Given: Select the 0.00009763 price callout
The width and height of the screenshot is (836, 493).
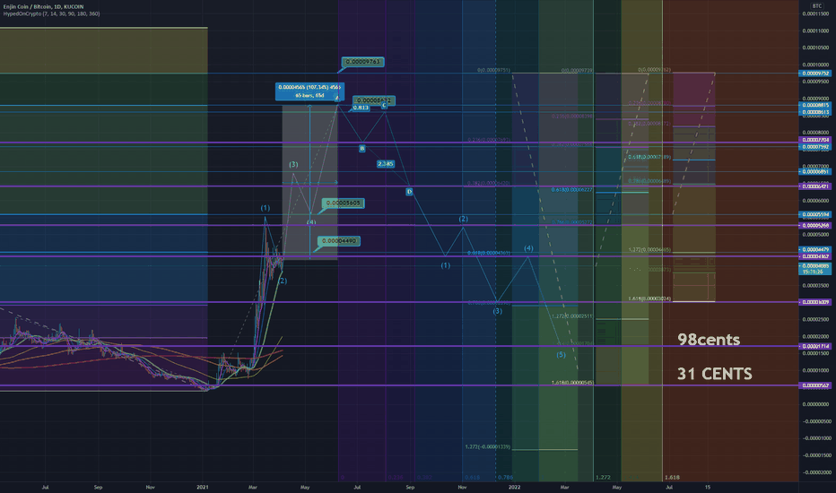Looking at the screenshot, I should [x=362, y=62].
